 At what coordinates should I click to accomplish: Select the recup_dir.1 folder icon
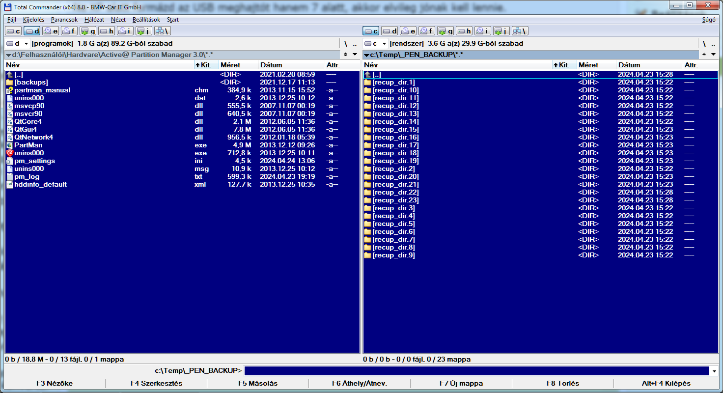click(x=368, y=82)
